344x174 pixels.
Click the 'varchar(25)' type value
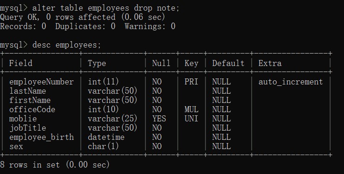click(113, 119)
